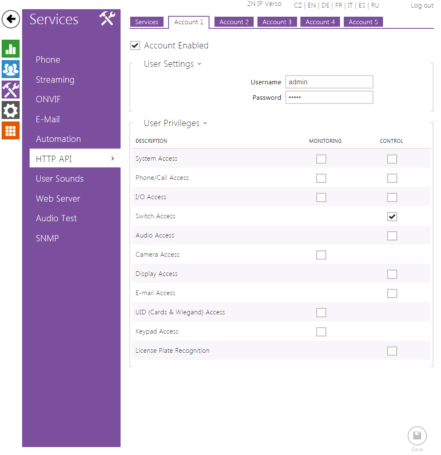Switch to the Account 3 tab
This screenshot has height=455, width=441.
(x=277, y=22)
